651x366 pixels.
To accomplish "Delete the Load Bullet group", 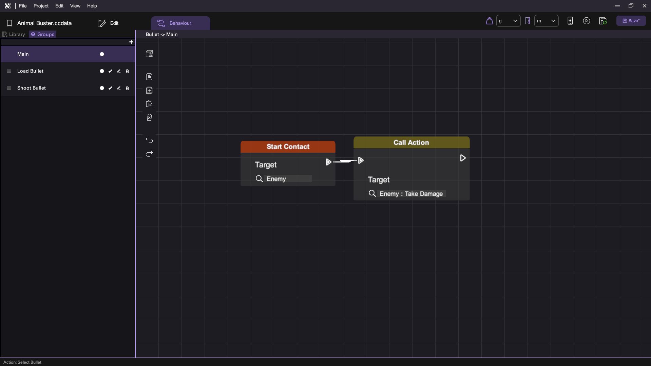I will (128, 71).
